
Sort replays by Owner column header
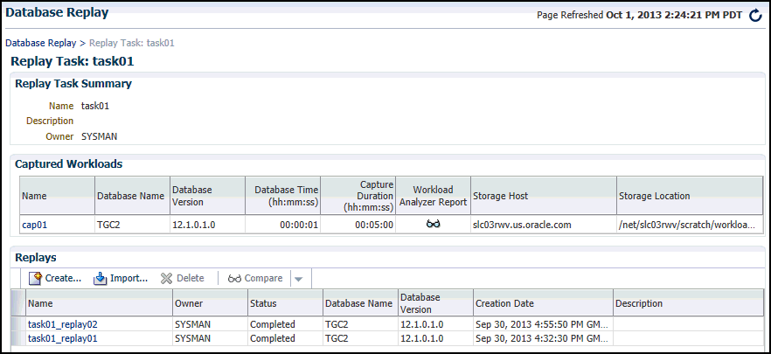click(x=189, y=303)
